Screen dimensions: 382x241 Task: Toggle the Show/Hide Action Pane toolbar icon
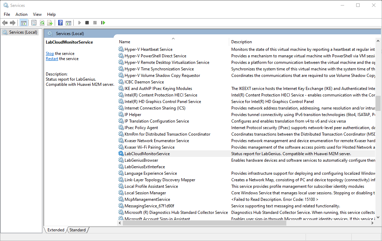tap(69, 23)
